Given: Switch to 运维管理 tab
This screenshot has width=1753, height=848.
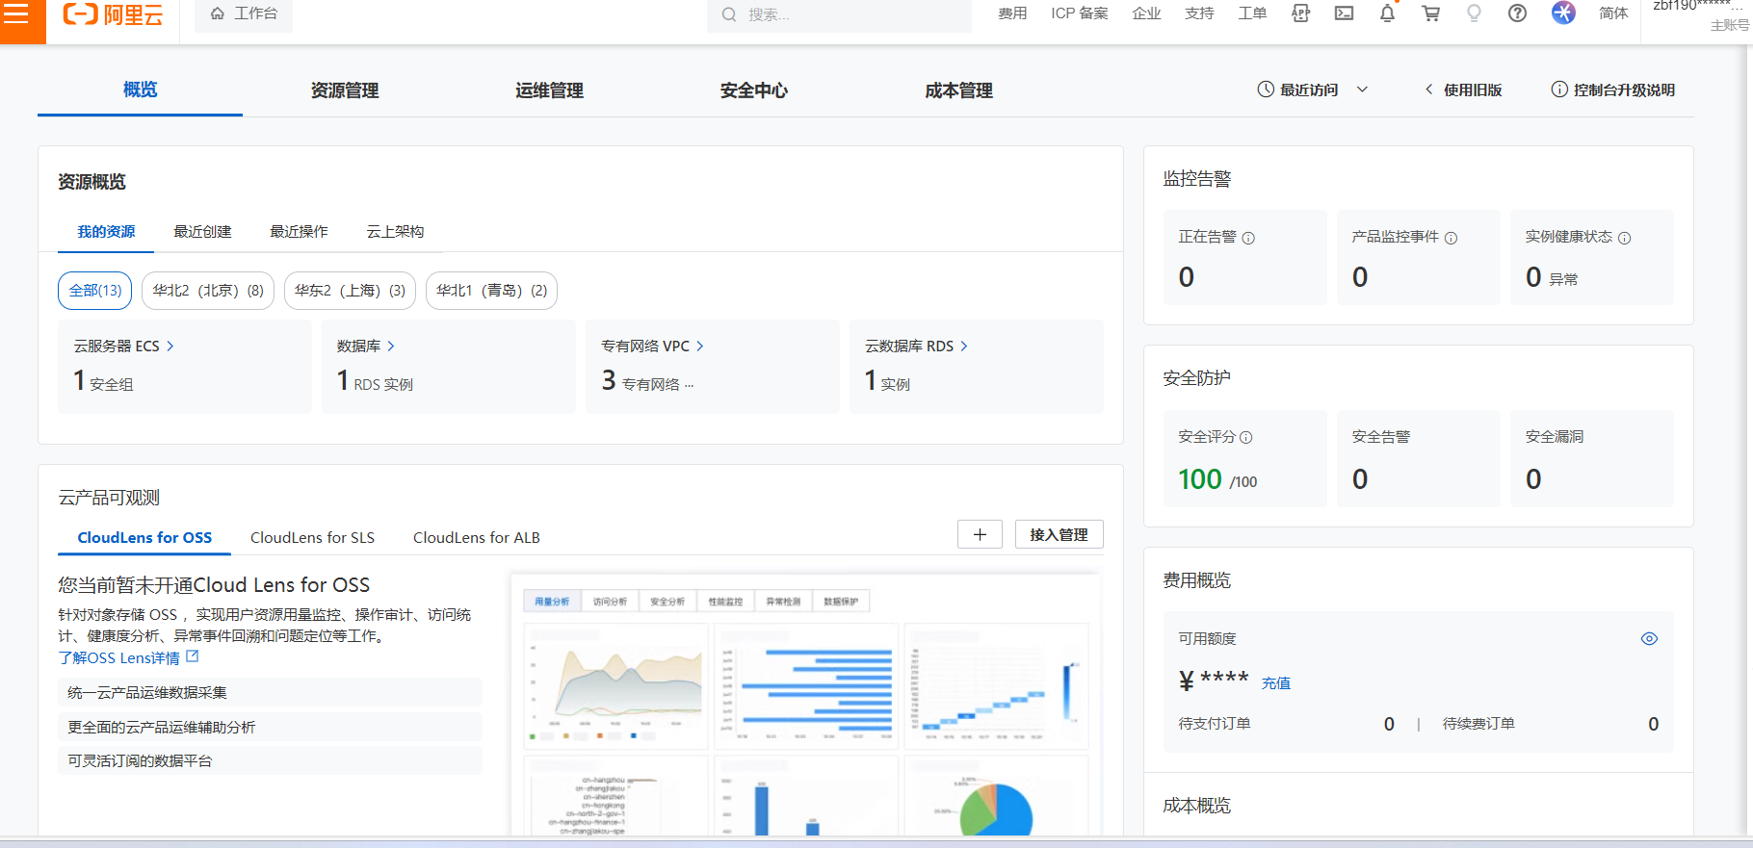Looking at the screenshot, I should pos(549,90).
